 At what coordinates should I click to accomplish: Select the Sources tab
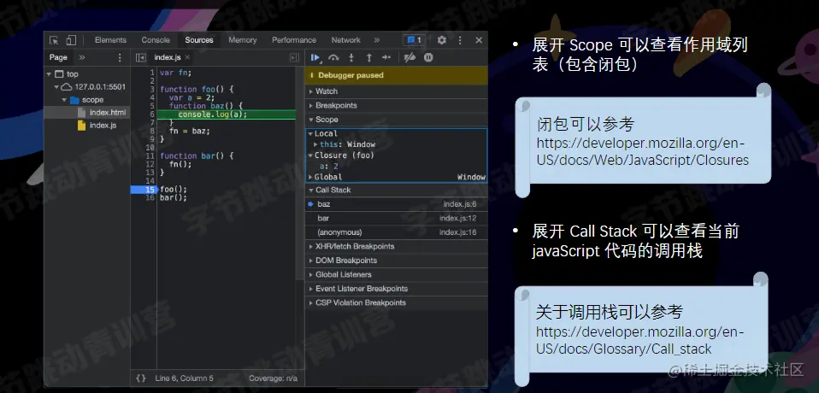199,40
